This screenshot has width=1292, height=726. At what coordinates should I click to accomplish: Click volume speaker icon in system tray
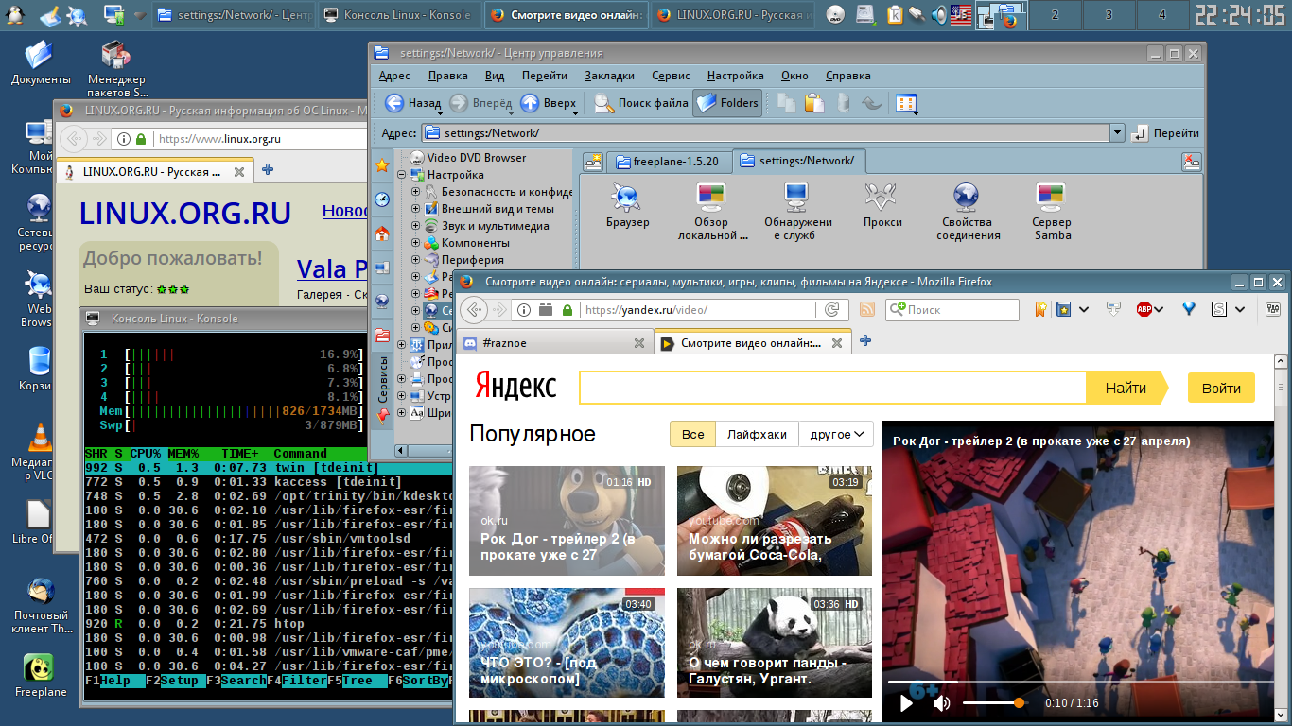pyautogui.click(x=938, y=14)
